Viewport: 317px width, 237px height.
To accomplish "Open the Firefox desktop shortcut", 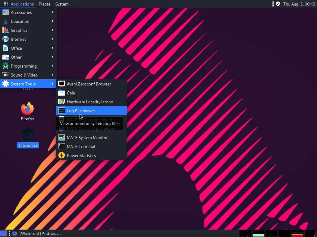I will point(28,111).
